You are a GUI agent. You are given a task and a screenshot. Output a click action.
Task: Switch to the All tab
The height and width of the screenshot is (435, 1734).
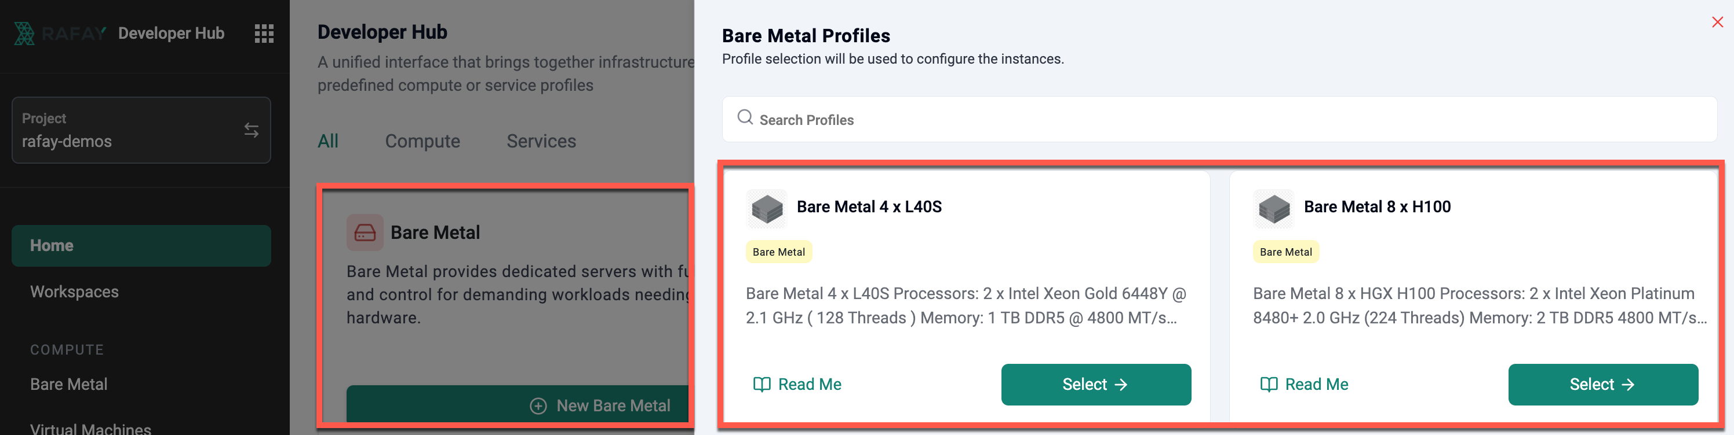[328, 141]
